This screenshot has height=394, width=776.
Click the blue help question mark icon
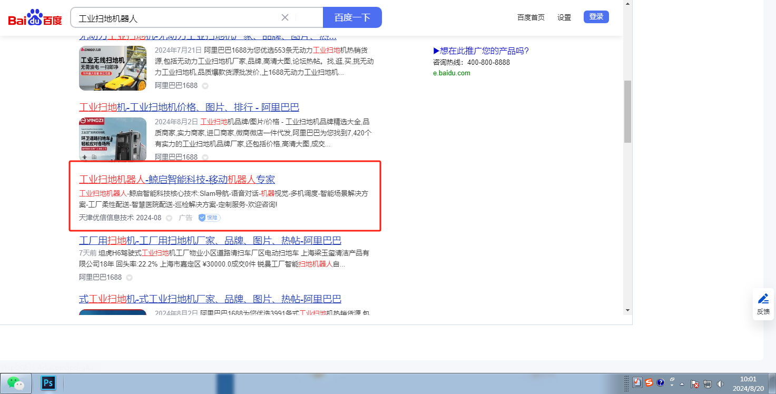click(661, 383)
